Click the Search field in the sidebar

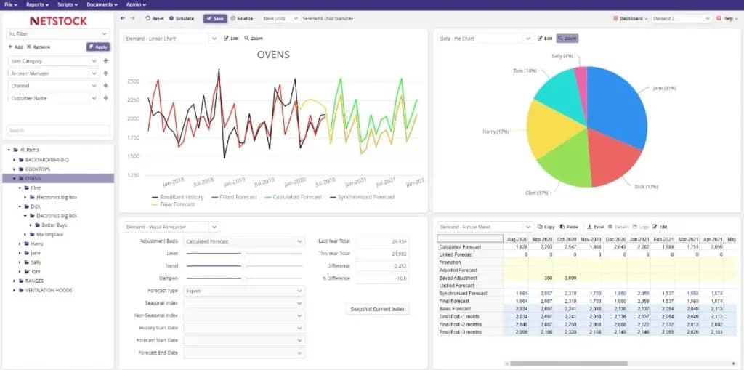[58, 130]
